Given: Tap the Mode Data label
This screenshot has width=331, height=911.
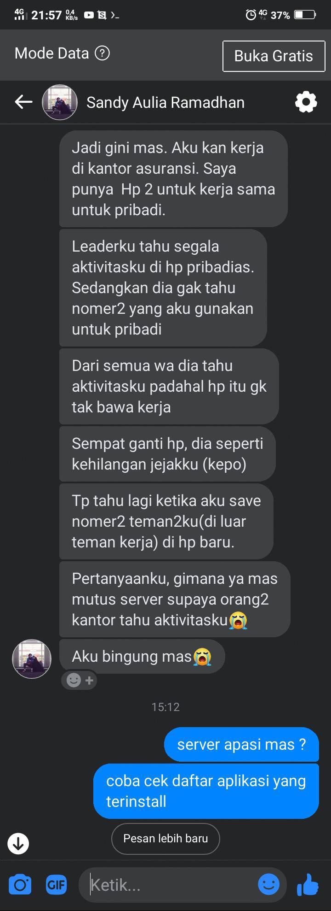Looking at the screenshot, I should pyautogui.click(x=51, y=53).
